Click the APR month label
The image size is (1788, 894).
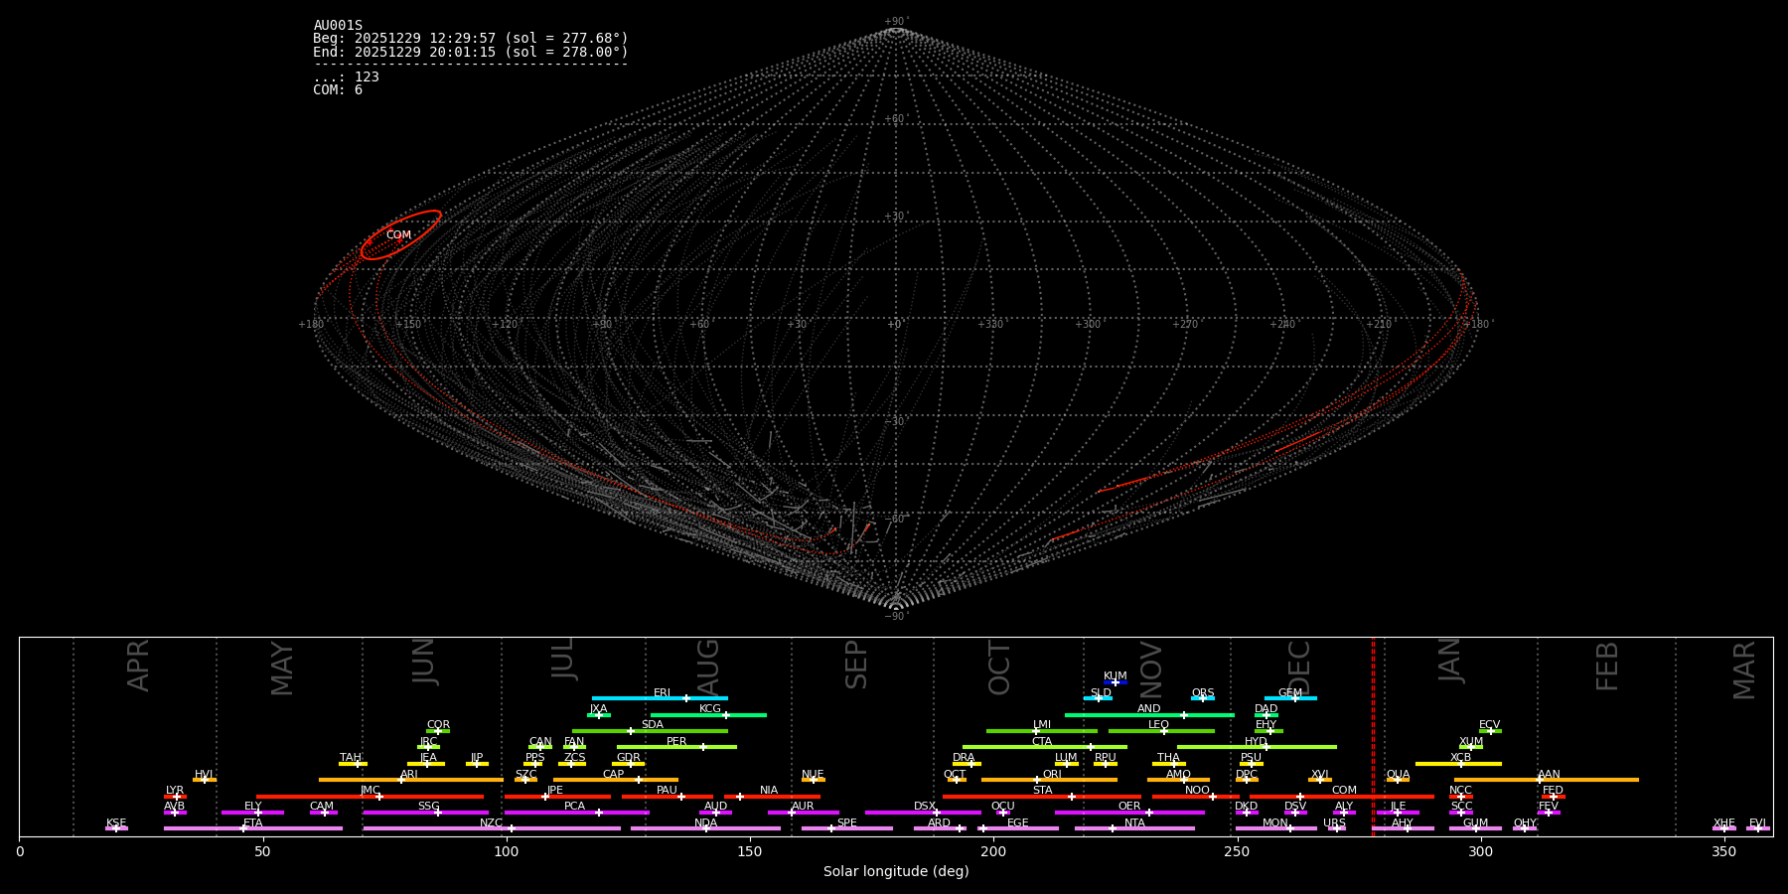pos(138,666)
